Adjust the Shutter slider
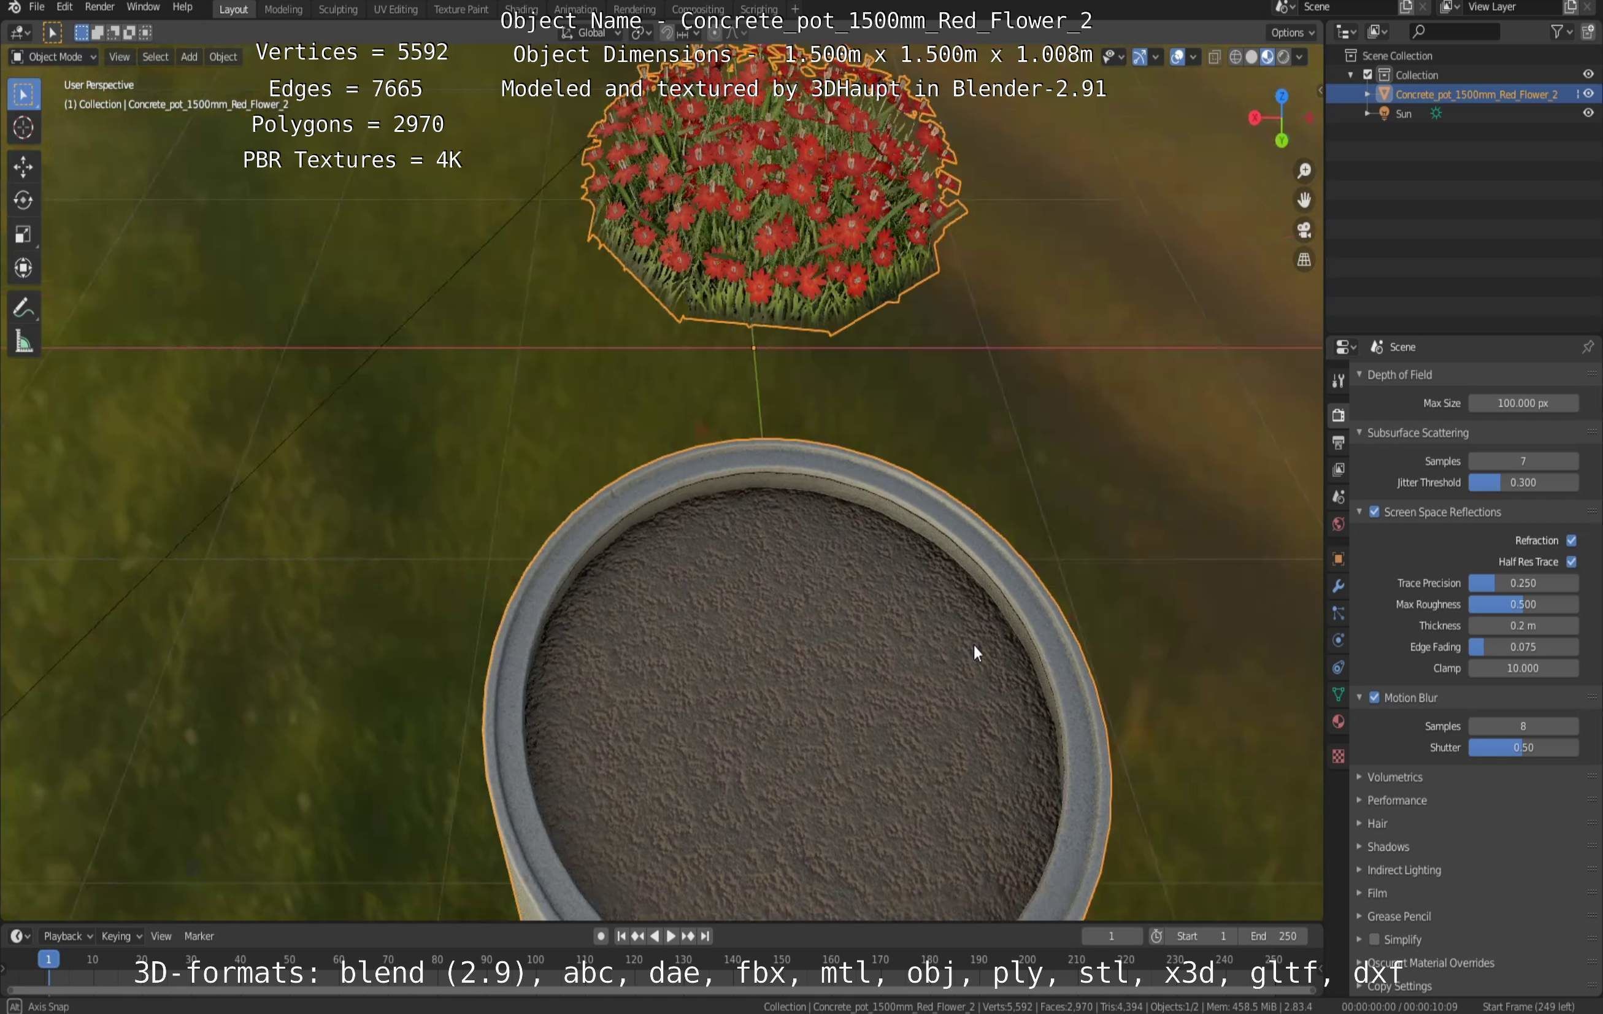Image resolution: width=1603 pixels, height=1014 pixels. pyautogui.click(x=1523, y=748)
